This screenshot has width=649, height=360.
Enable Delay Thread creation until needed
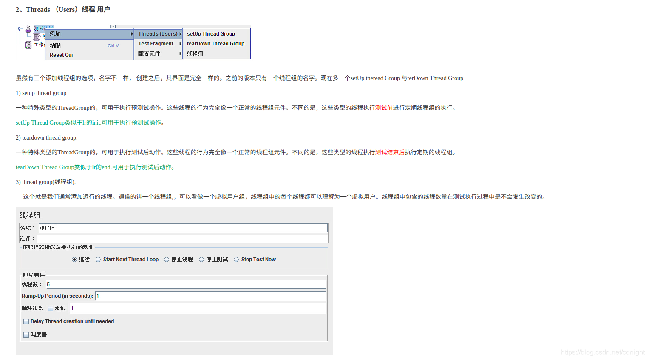(26, 321)
